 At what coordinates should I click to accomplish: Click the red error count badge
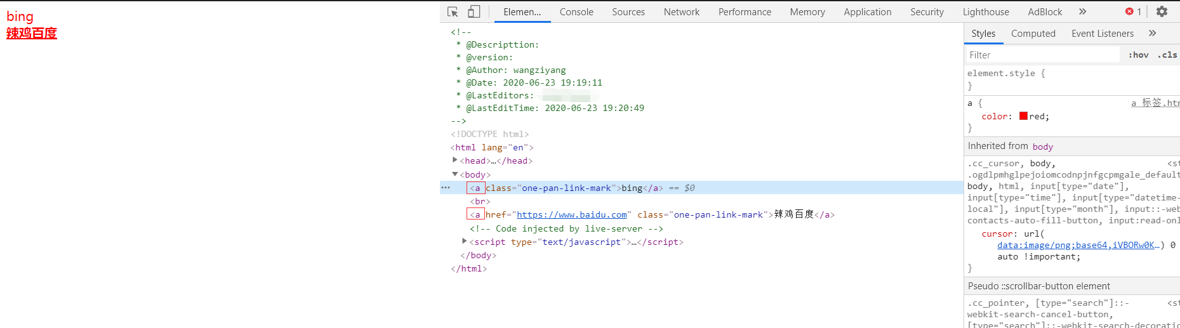[1134, 11]
